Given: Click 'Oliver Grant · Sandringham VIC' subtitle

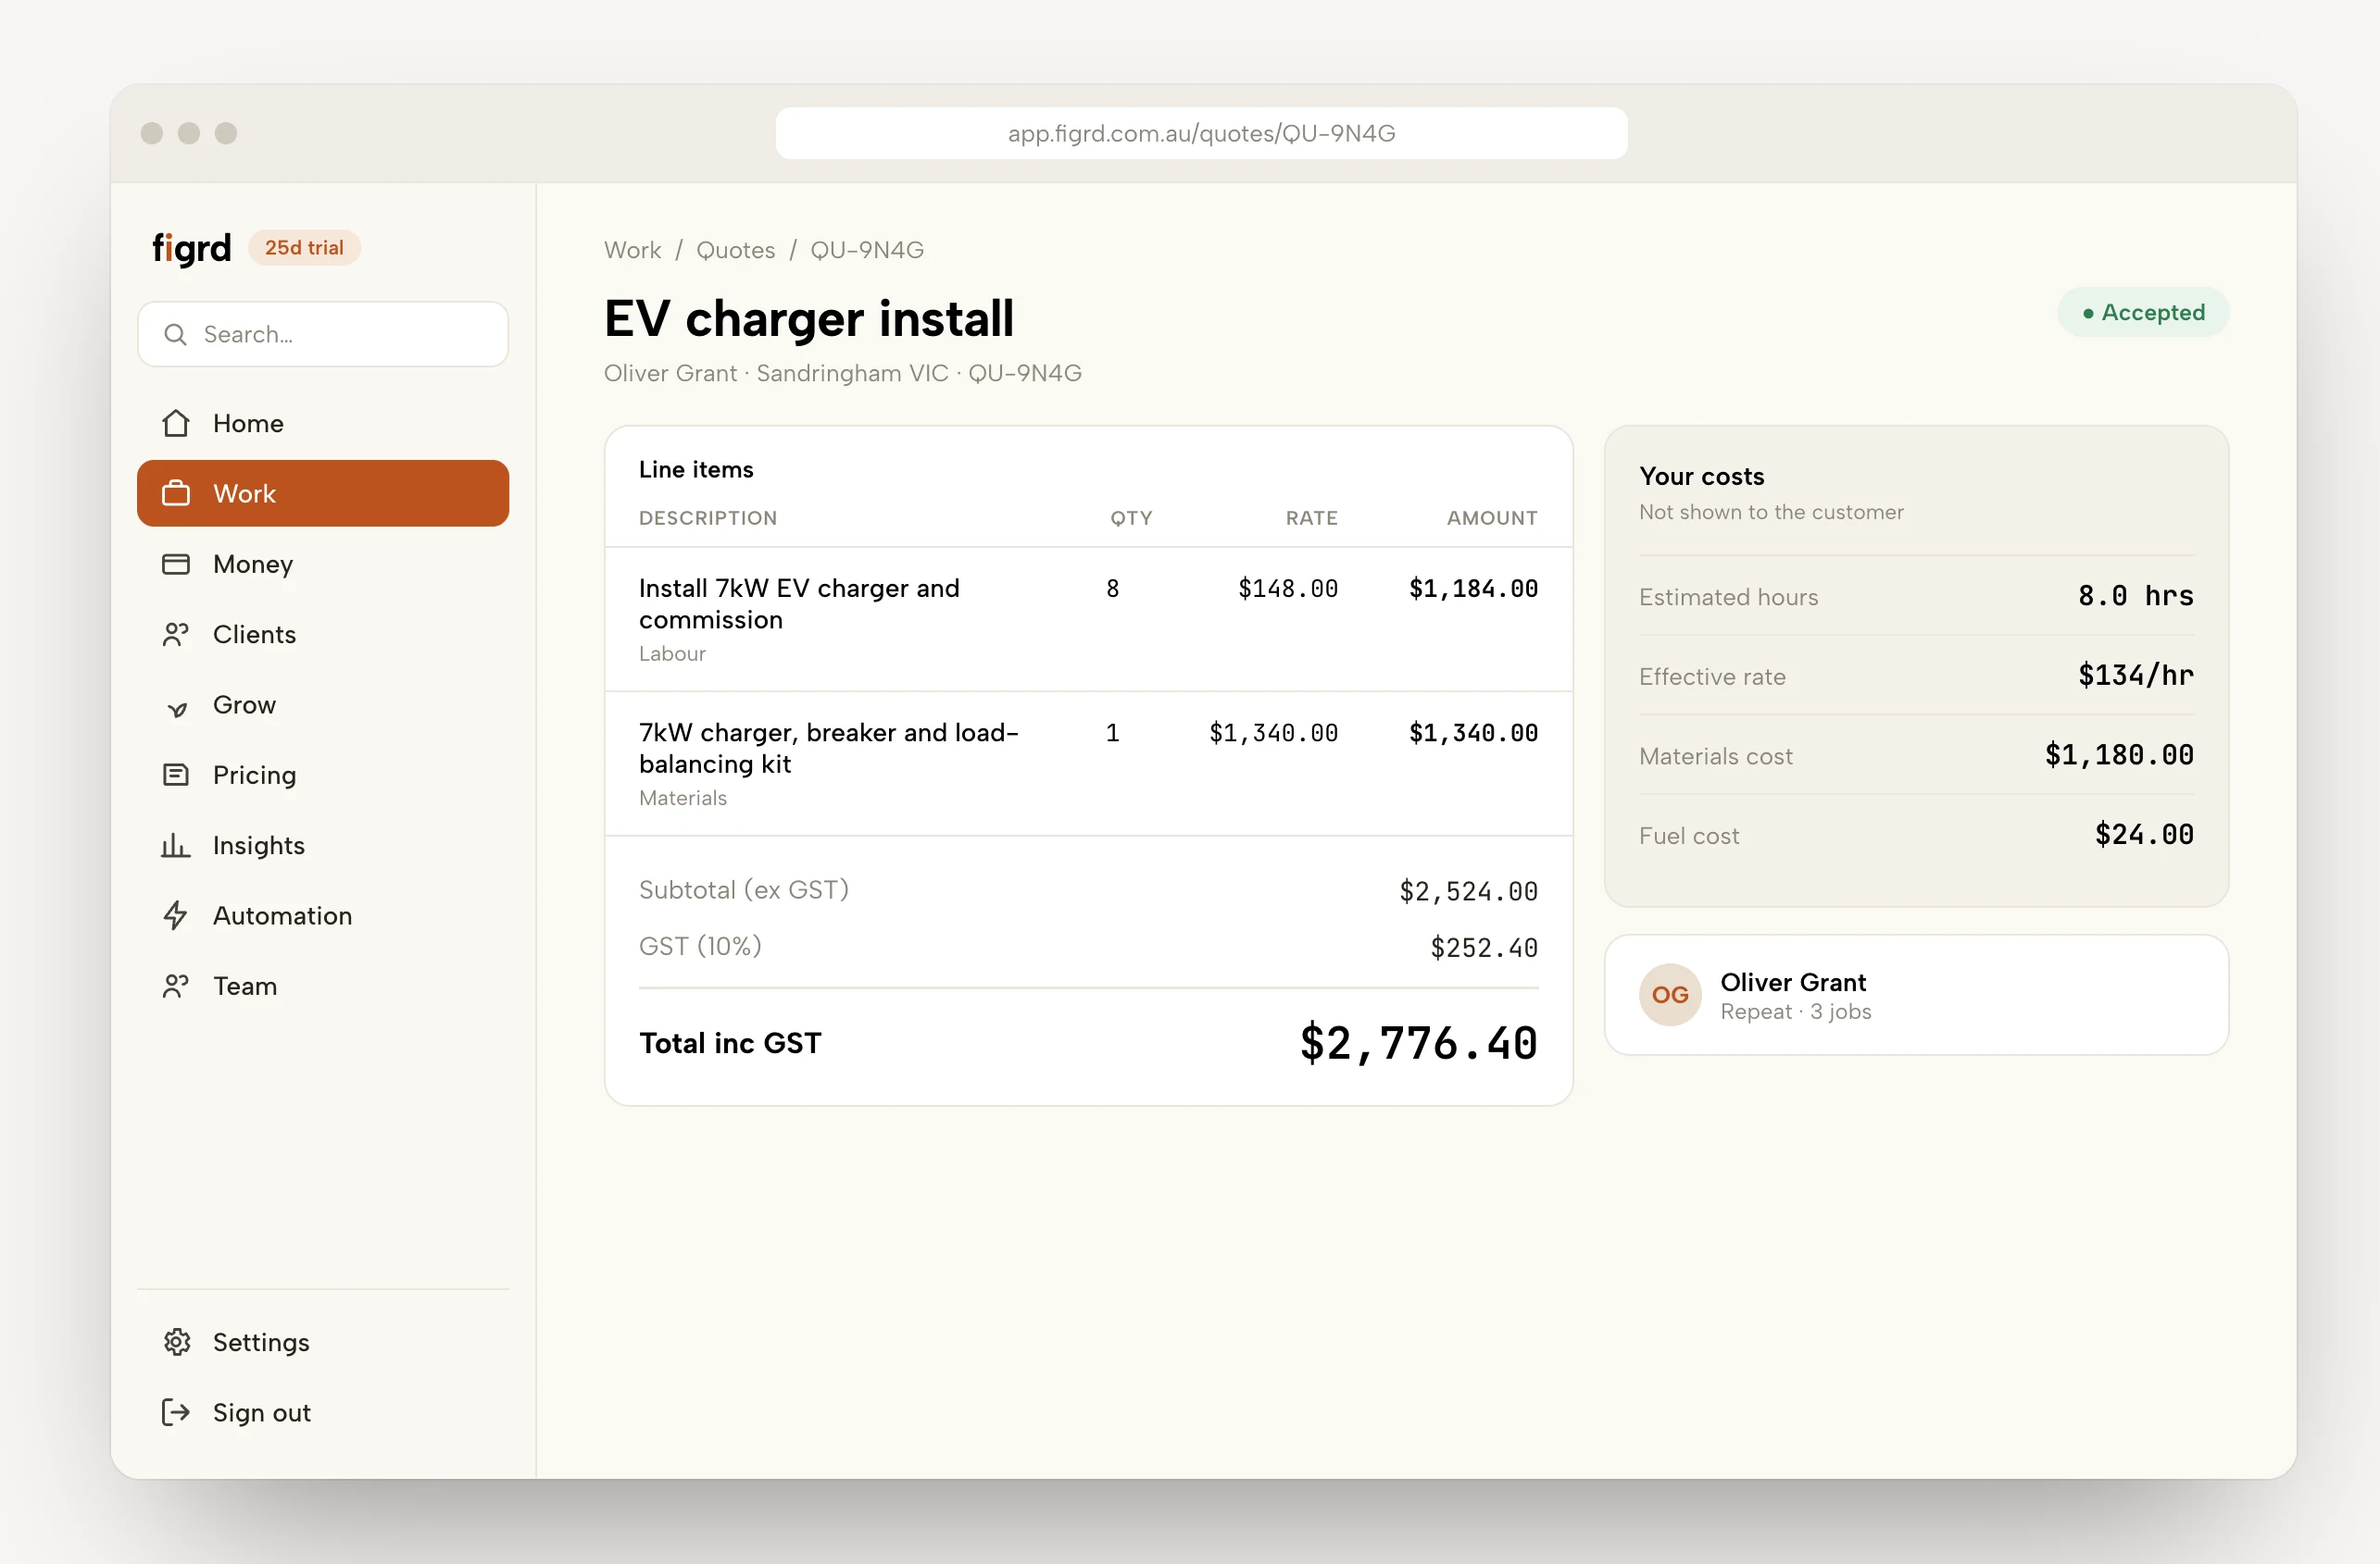Looking at the screenshot, I should click(776, 373).
